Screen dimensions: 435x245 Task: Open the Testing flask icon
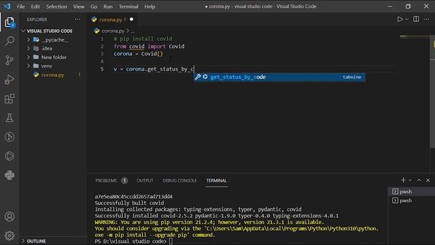10,118
